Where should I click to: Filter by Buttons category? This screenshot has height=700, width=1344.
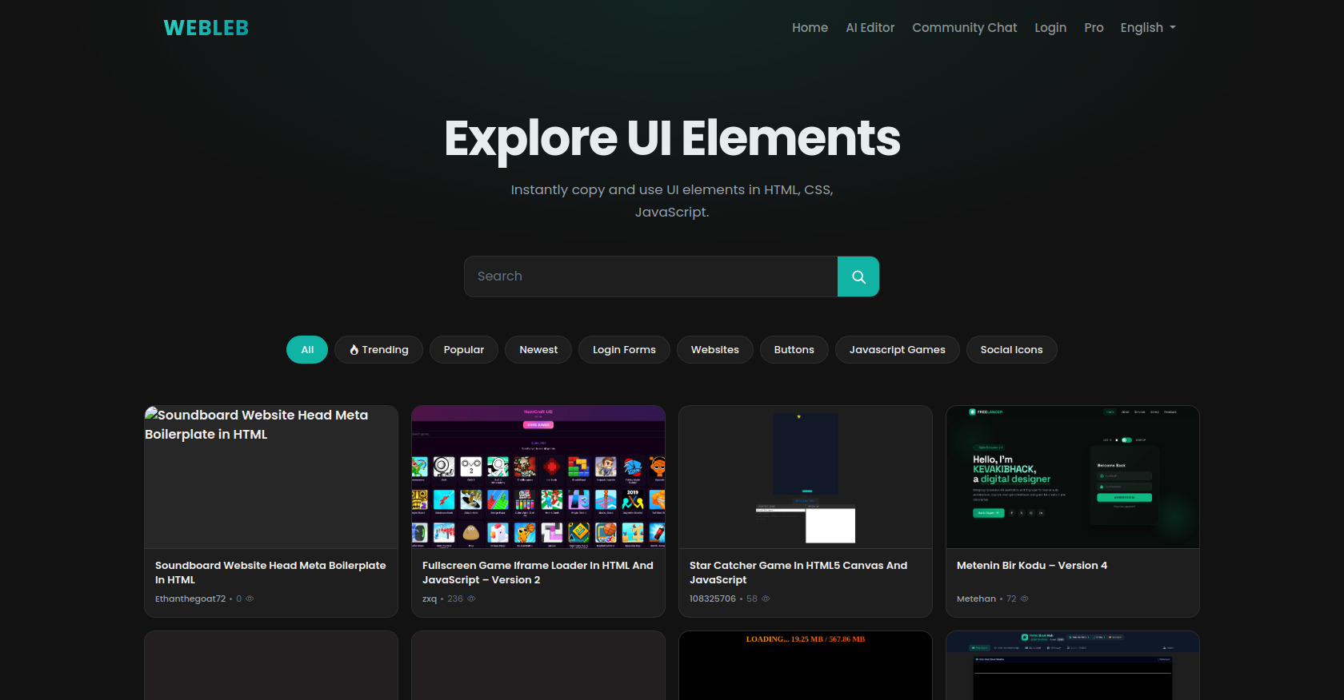coord(794,350)
